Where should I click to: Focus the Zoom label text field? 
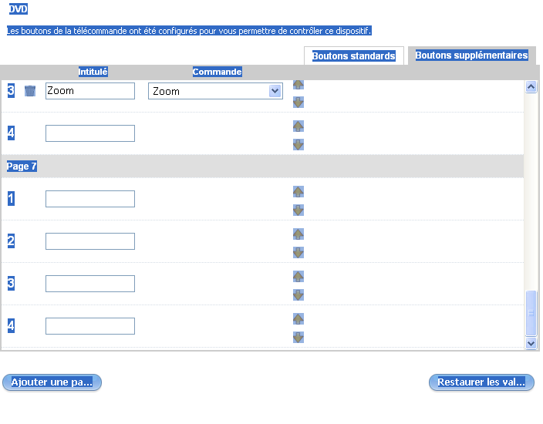point(90,91)
